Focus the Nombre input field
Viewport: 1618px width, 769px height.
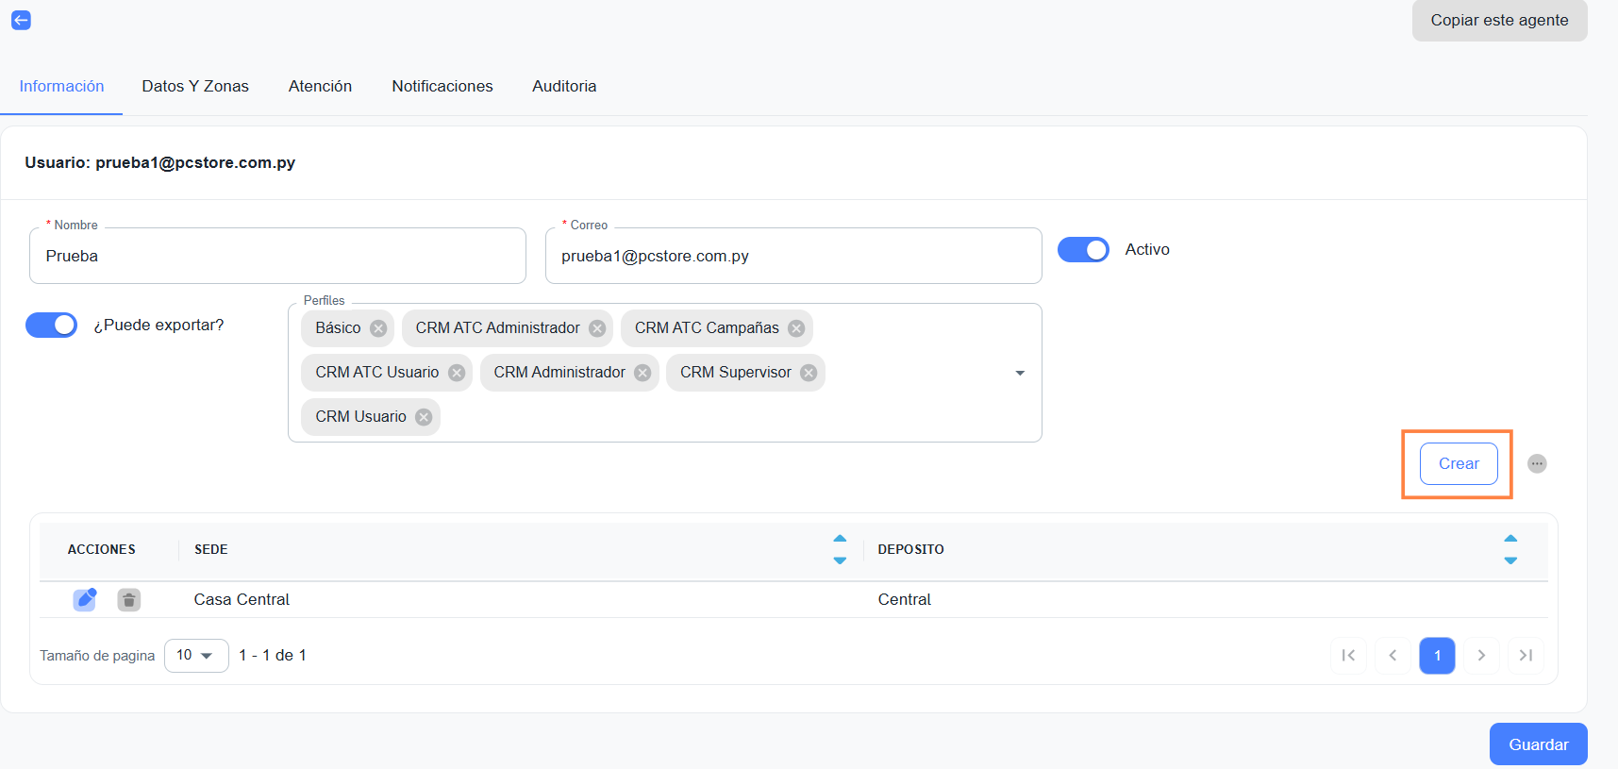point(277,257)
